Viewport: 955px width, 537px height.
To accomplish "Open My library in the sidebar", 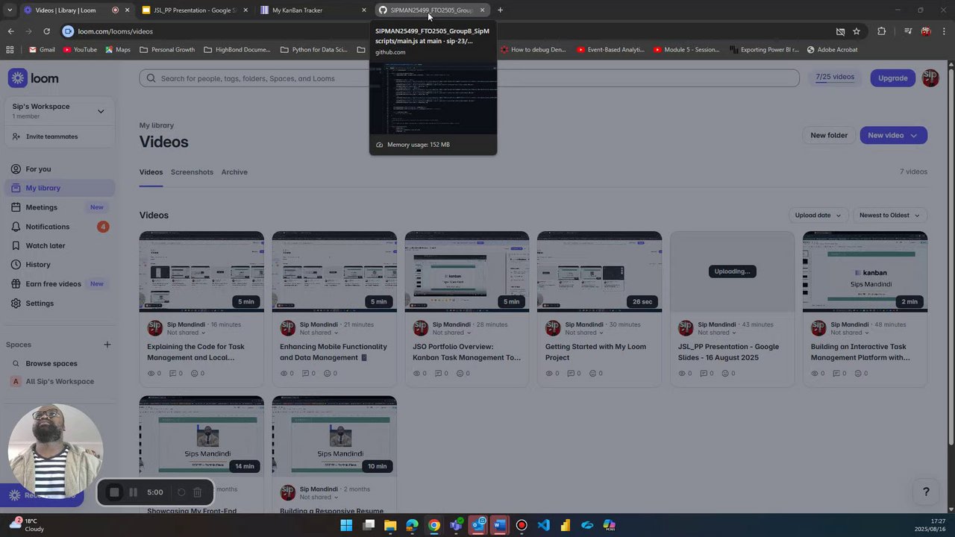I will coord(58,188).
